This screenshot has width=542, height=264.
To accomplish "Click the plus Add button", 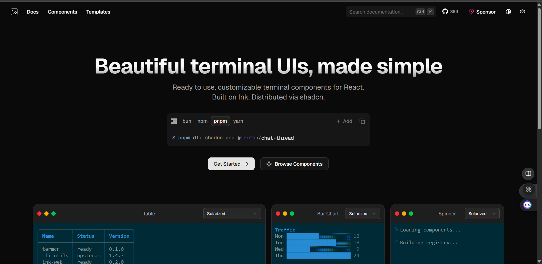I will 344,121.
